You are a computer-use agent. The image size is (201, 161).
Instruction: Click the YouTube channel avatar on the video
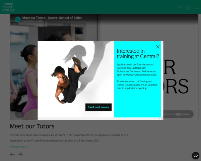pyautogui.click(x=18, y=19)
